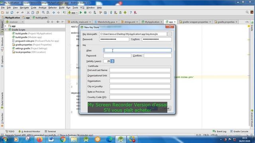
Task: Open the Android project view dropdown
Action: tap(15, 22)
